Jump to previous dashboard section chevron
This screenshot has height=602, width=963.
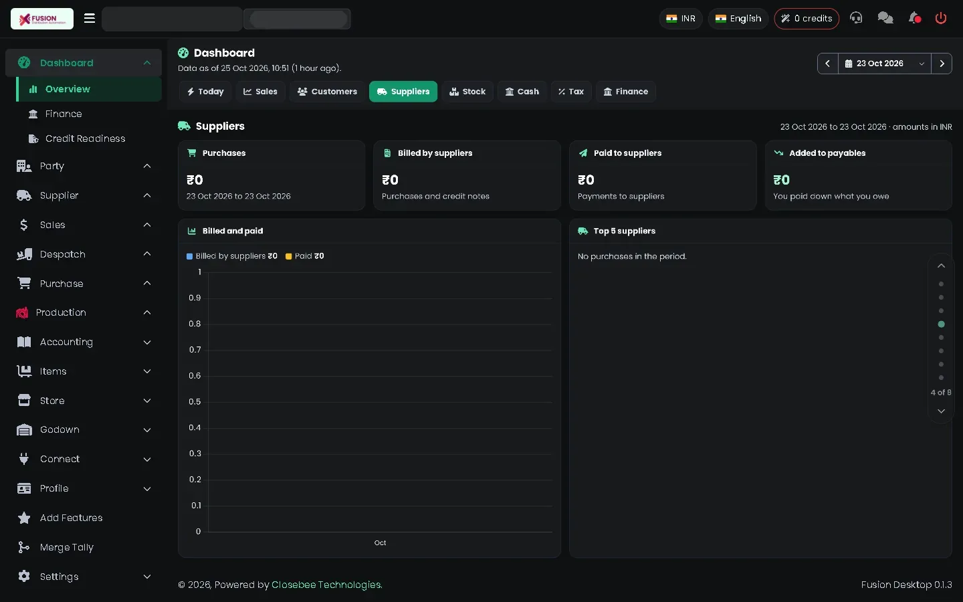coord(941,266)
